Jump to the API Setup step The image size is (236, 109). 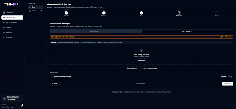[104, 13]
